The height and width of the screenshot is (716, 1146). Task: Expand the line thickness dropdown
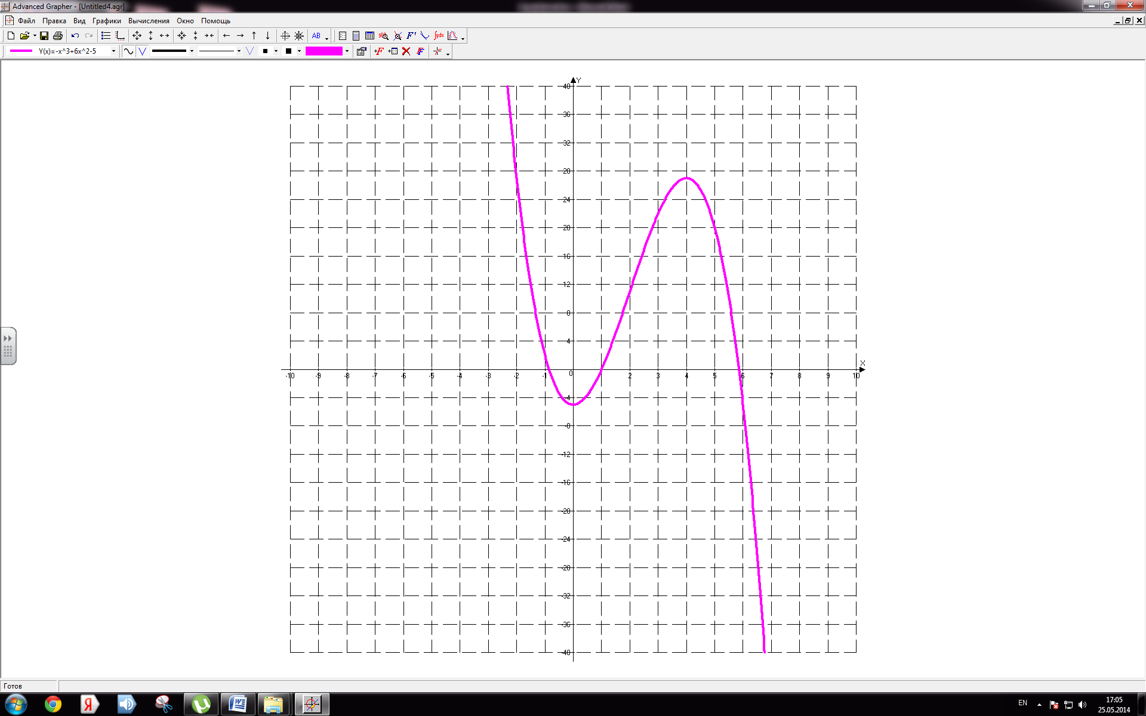[192, 51]
